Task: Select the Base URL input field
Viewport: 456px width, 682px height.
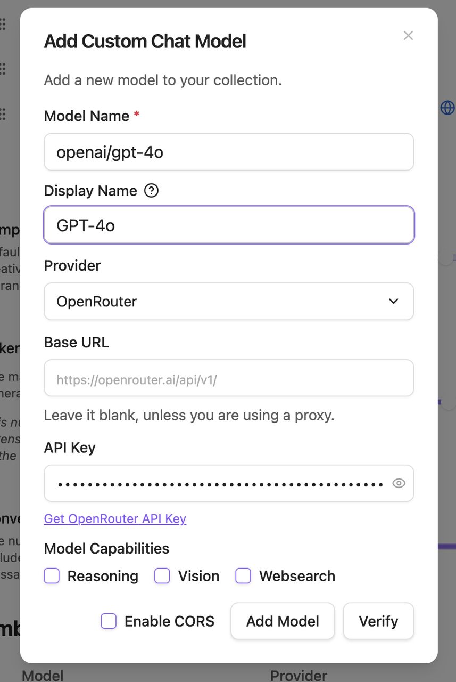Action: [229, 378]
